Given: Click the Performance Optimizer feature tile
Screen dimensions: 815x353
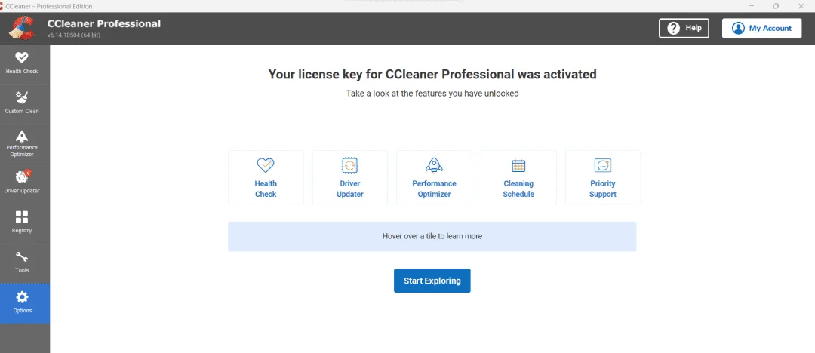Looking at the screenshot, I should (434, 177).
